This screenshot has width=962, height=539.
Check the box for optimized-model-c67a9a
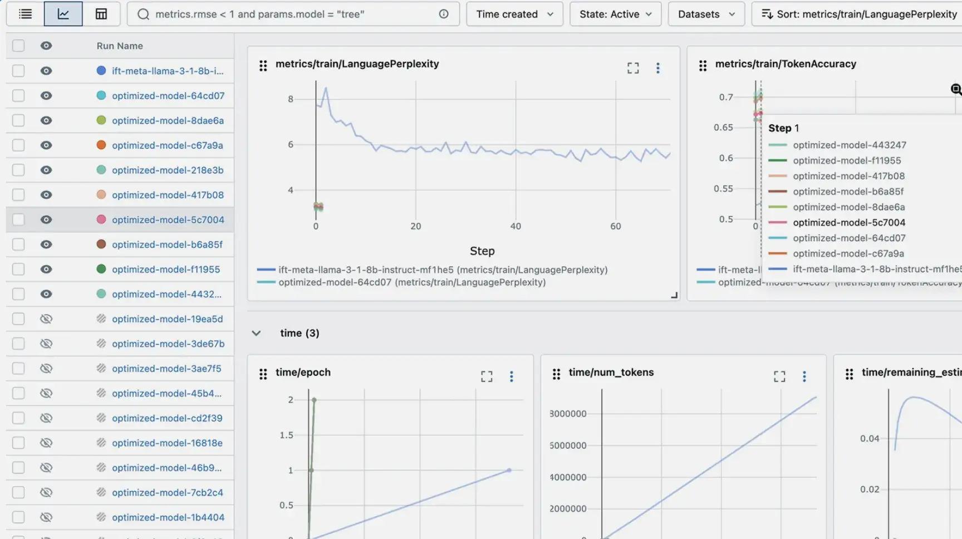tap(18, 145)
